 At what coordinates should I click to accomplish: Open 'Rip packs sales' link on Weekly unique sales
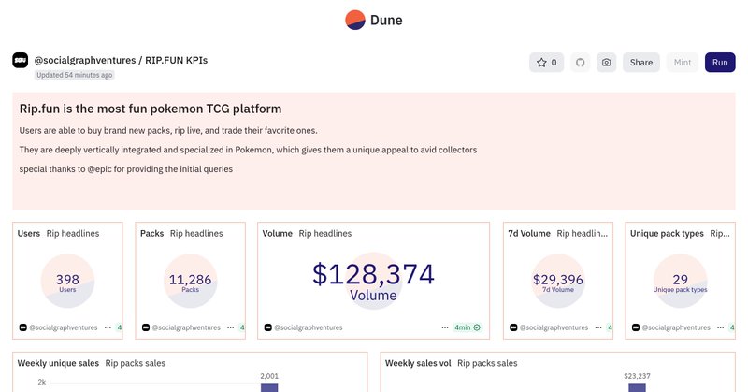point(135,363)
